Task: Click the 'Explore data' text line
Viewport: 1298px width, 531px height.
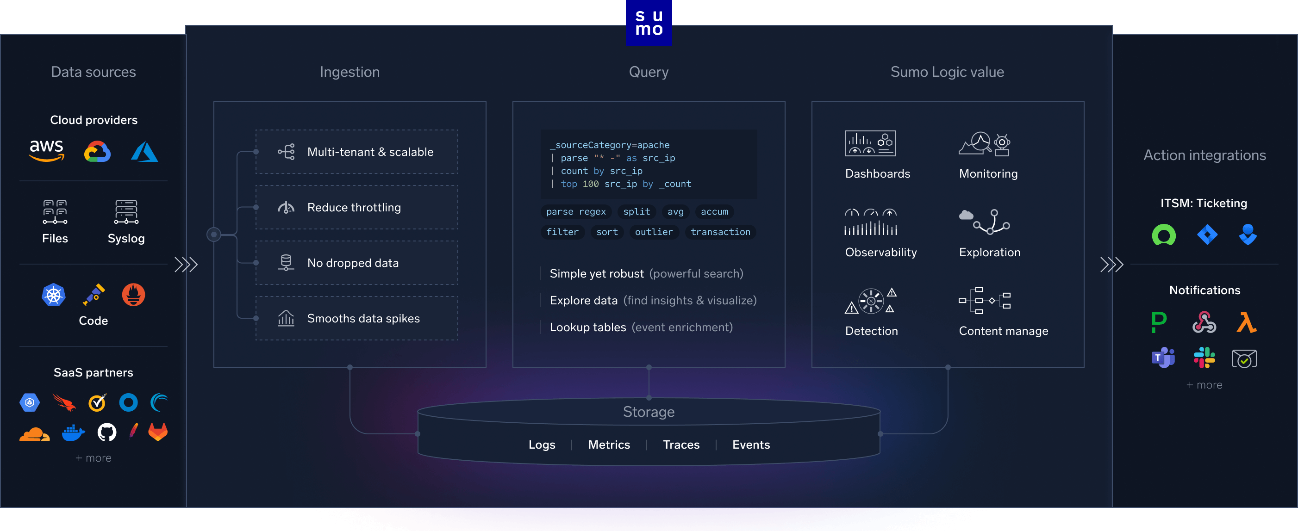Action: click(x=653, y=300)
